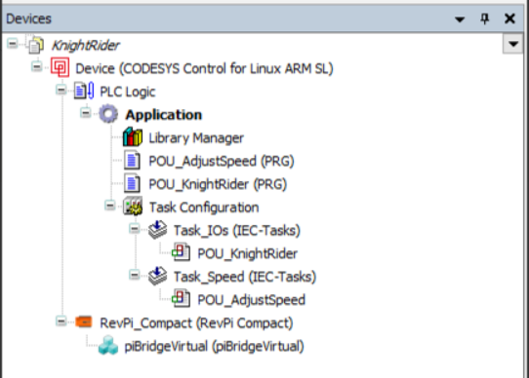
Task: Collapse the Task_IOs node
Action: (135, 229)
